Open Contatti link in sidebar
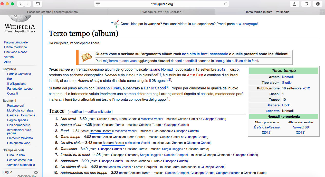The height and width of the screenshot is (177, 325). pos(13,94)
